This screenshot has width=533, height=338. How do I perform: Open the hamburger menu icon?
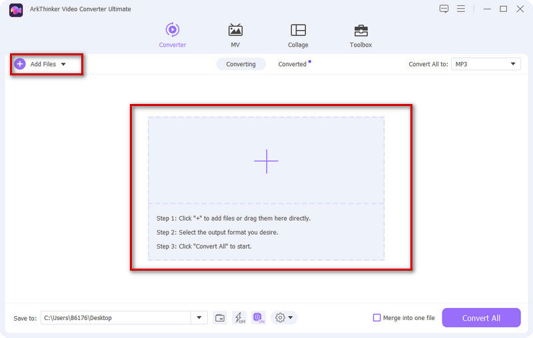(x=460, y=9)
